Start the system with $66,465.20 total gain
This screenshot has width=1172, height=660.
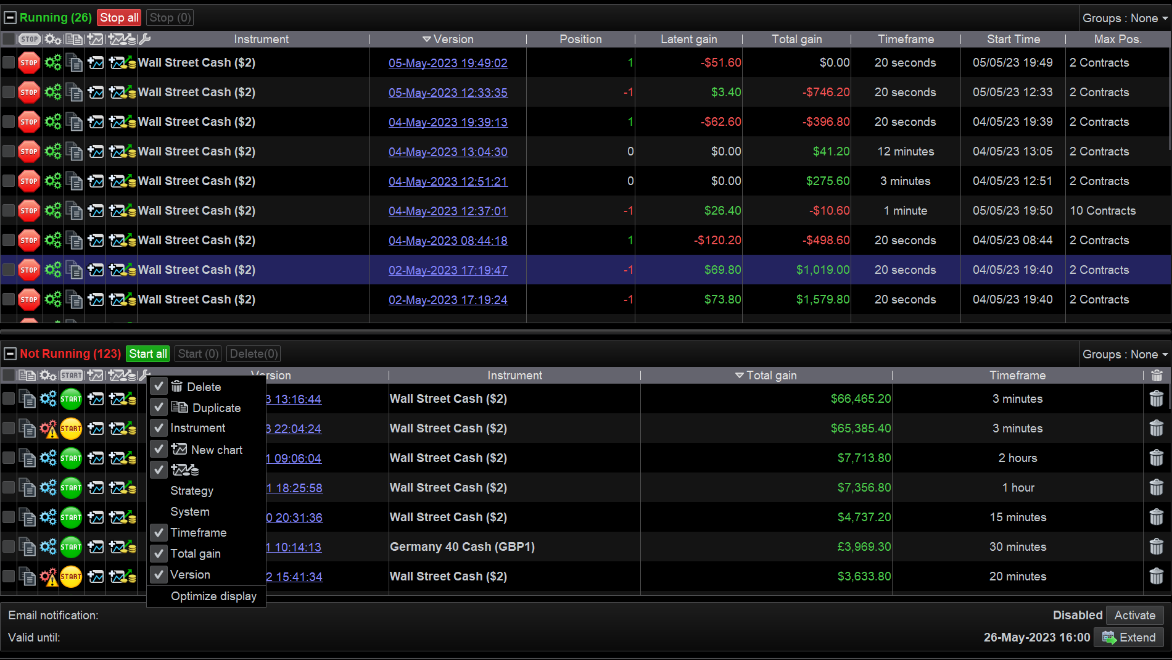click(71, 399)
